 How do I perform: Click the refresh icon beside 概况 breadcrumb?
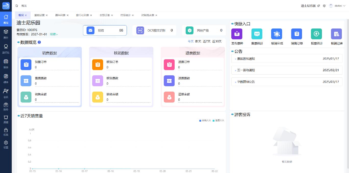17,6
